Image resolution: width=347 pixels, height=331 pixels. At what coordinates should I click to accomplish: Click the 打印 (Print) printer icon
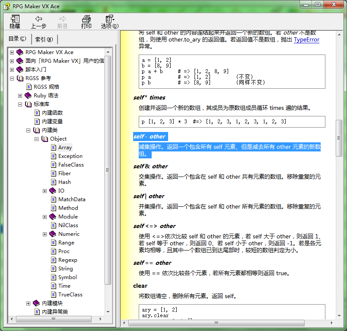[x=86, y=19]
